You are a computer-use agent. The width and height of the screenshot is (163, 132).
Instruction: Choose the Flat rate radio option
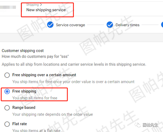coord(7,124)
